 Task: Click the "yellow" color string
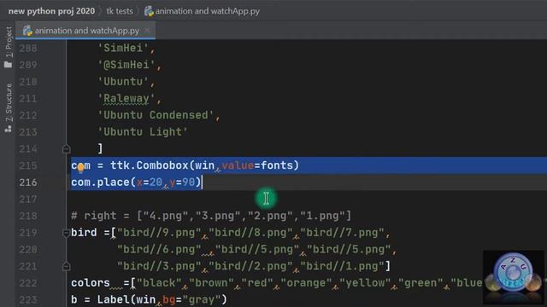[x=365, y=283]
